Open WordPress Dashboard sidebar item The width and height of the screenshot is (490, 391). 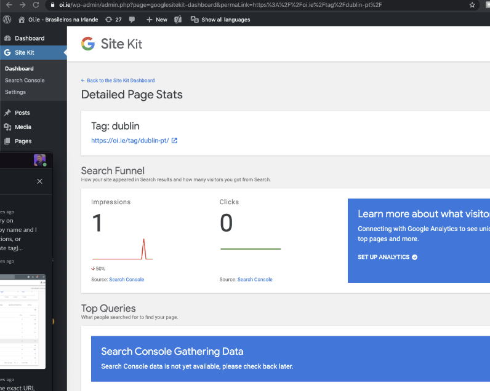(x=30, y=38)
